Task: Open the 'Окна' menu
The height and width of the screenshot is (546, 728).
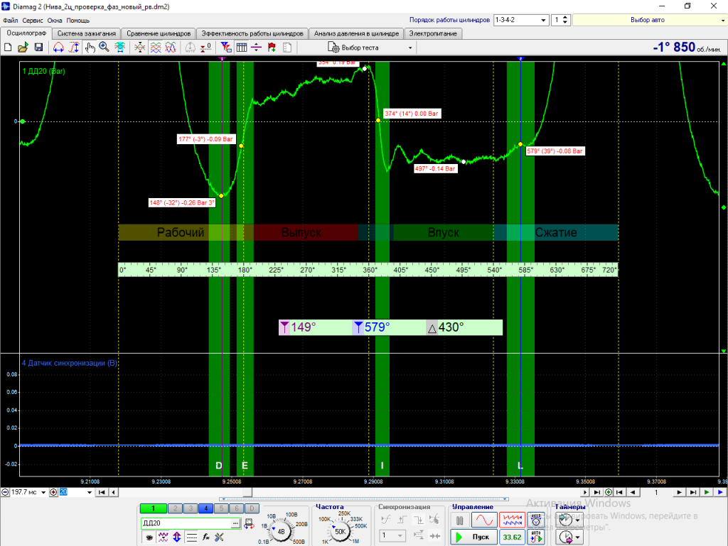Action: pos(55,21)
